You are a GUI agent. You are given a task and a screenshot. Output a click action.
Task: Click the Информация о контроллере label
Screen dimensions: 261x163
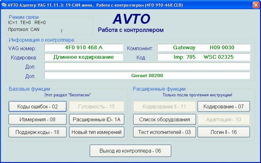click(x=42, y=40)
